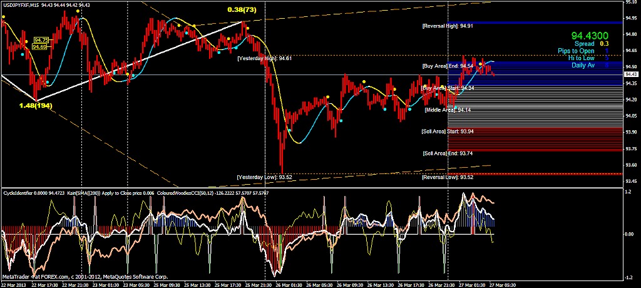Click the 25 Mar 09:30 time label

tap(168, 285)
